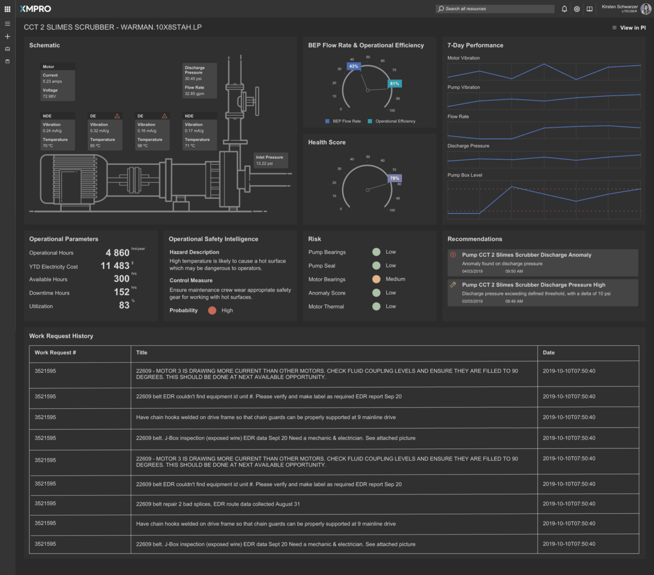Image resolution: width=654 pixels, height=575 pixels.
Task: Click the 78% Health Score gauge marker
Action: 394,178
